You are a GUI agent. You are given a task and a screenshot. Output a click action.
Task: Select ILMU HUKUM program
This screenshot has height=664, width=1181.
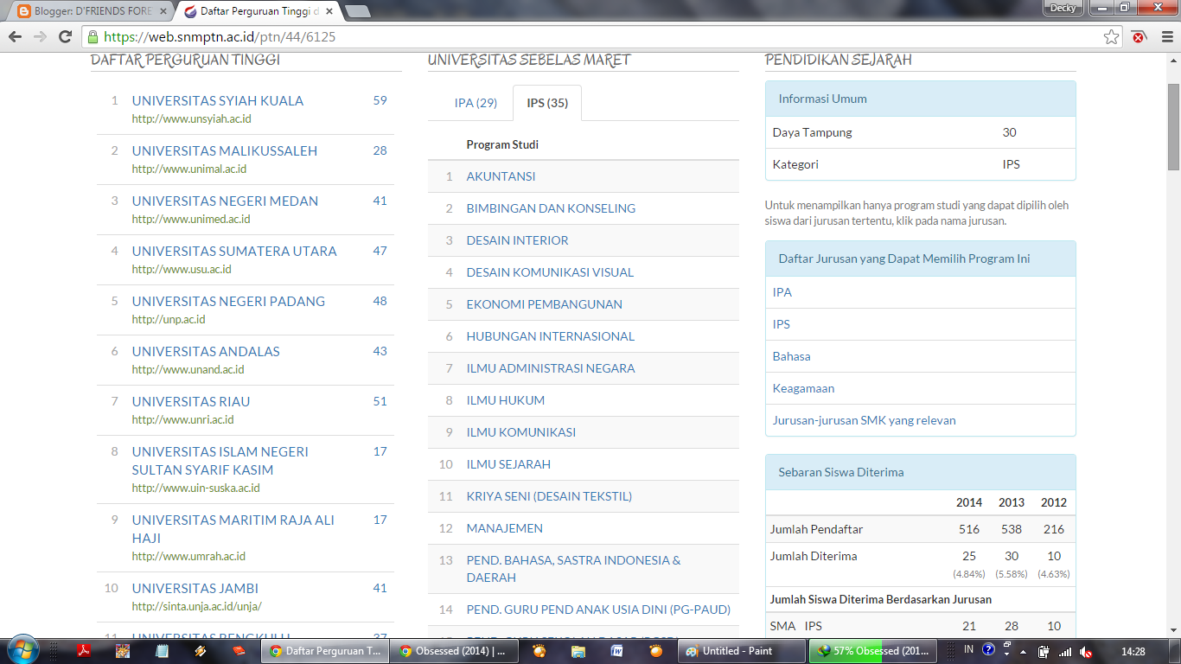tap(506, 400)
